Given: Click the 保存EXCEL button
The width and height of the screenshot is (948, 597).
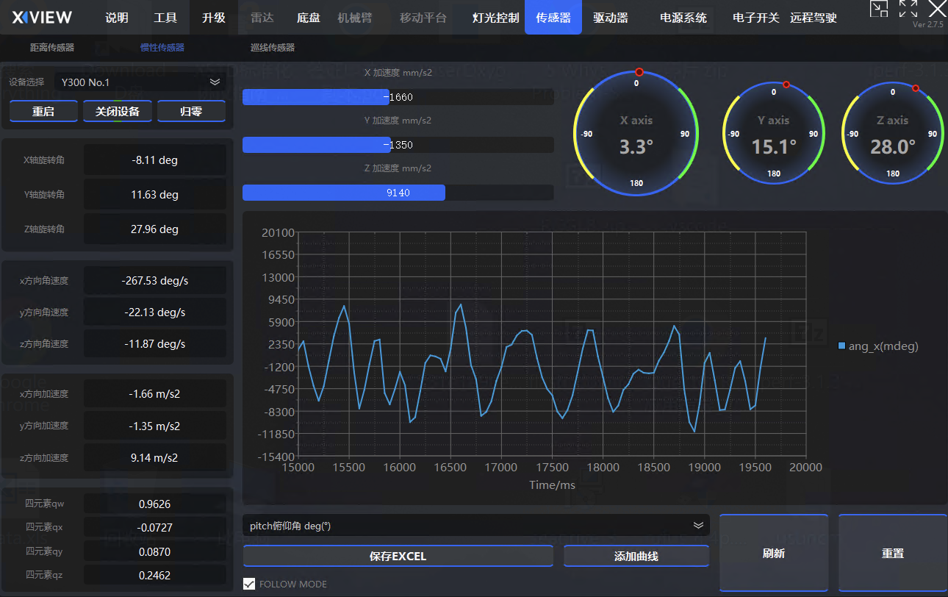Looking at the screenshot, I should [x=398, y=556].
